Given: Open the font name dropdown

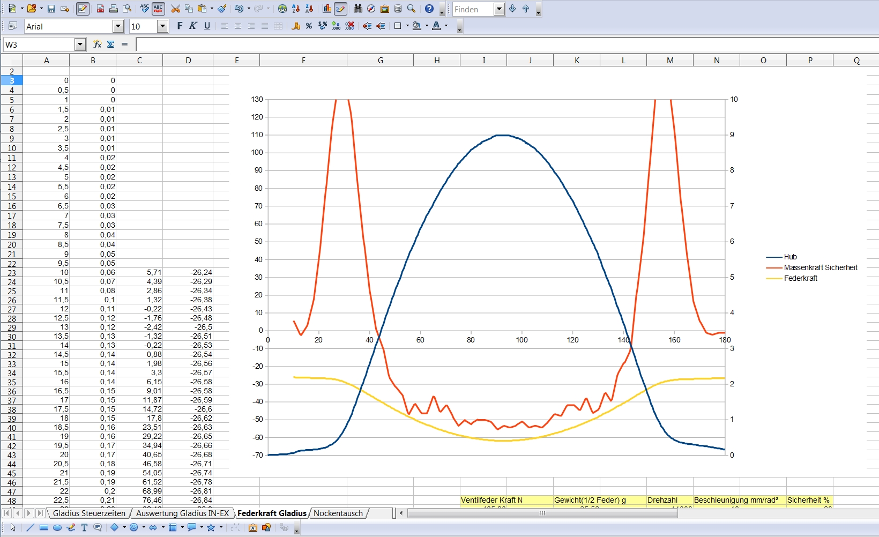Looking at the screenshot, I should [118, 26].
